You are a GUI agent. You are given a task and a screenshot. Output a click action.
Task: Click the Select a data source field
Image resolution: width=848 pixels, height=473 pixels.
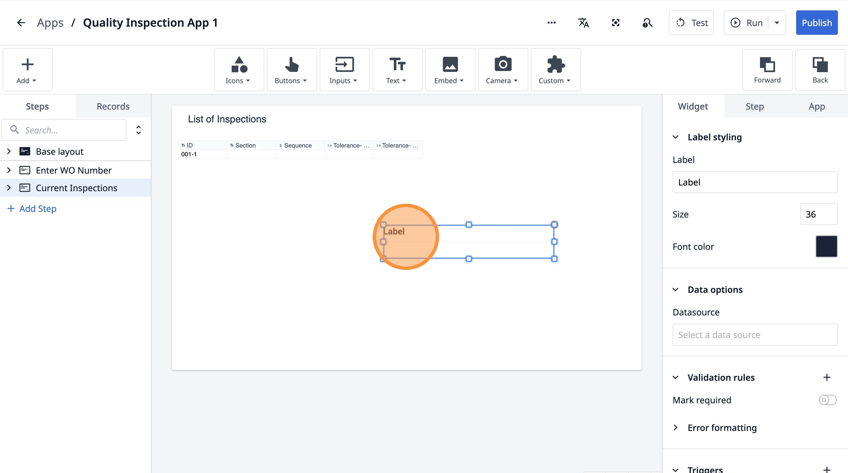click(755, 335)
